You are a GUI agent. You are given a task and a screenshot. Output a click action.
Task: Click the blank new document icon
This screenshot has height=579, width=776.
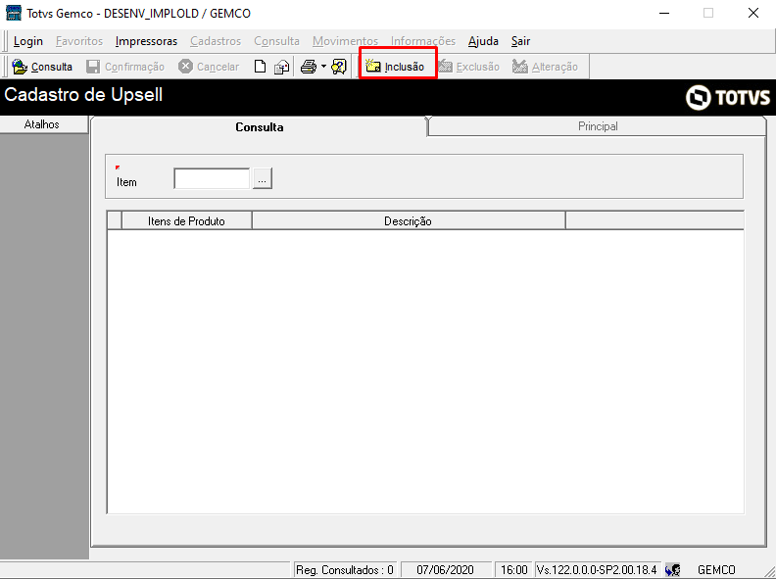tap(260, 67)
